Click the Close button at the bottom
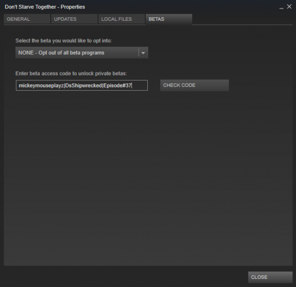296x287 pixels. pyautogui.click(x=270, y=277)
